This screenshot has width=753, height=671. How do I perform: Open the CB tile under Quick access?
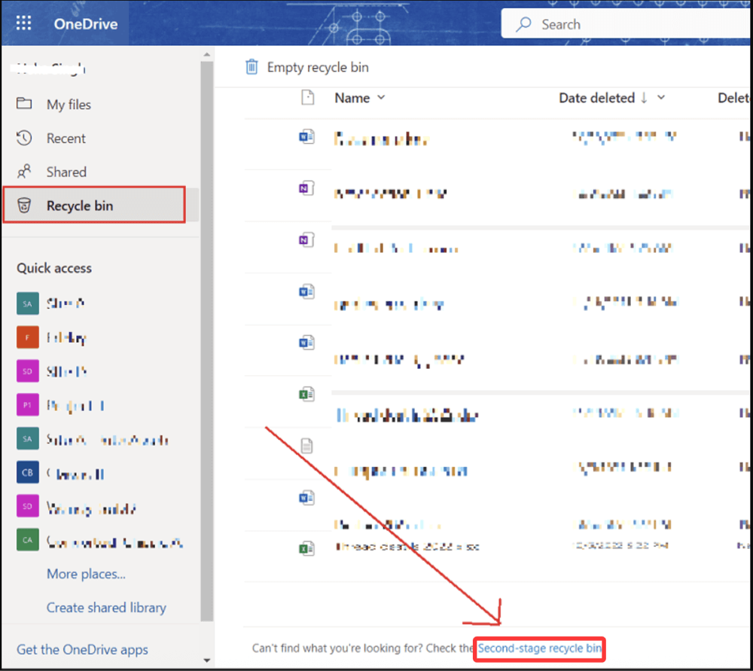[x=27, y=472]
